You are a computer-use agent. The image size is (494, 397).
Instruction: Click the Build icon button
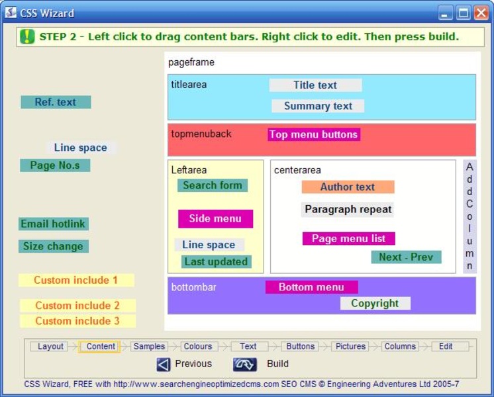click(245, 365)
